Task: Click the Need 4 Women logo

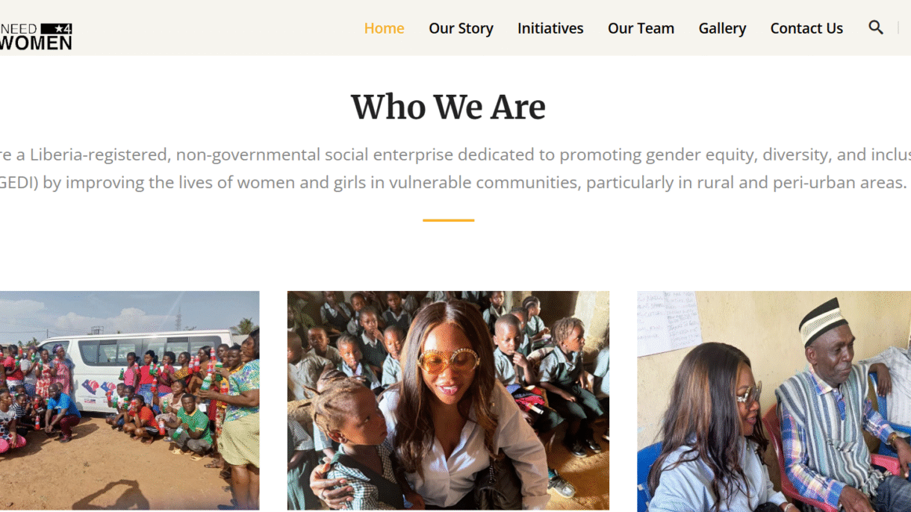Action: point(36,36)
